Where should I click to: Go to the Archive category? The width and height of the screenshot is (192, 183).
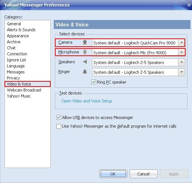[14, 42]
